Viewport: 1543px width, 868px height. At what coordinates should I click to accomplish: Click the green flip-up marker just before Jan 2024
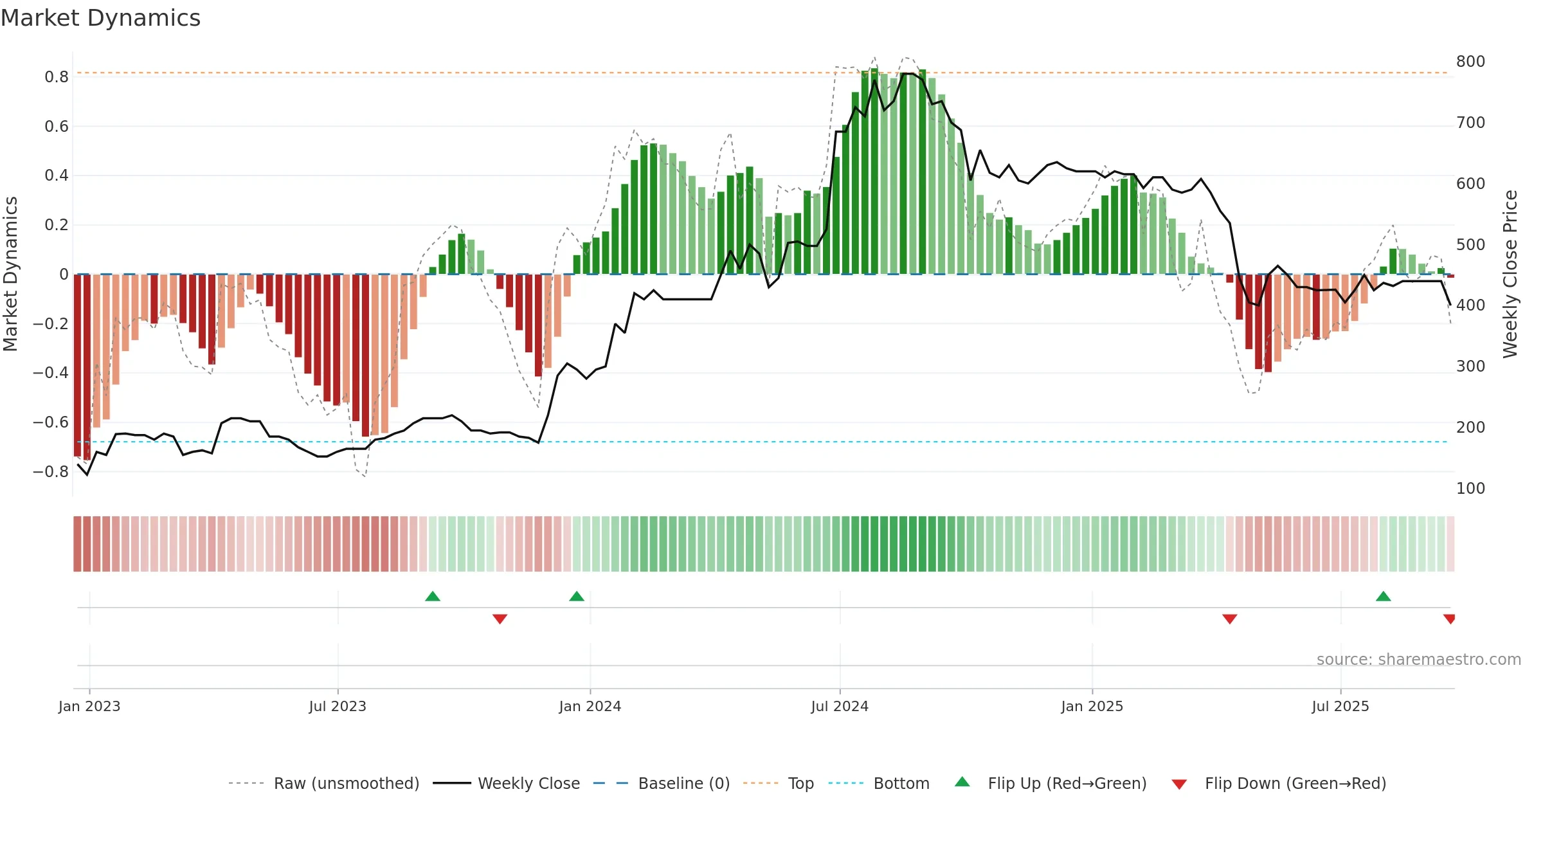(577, 596)
